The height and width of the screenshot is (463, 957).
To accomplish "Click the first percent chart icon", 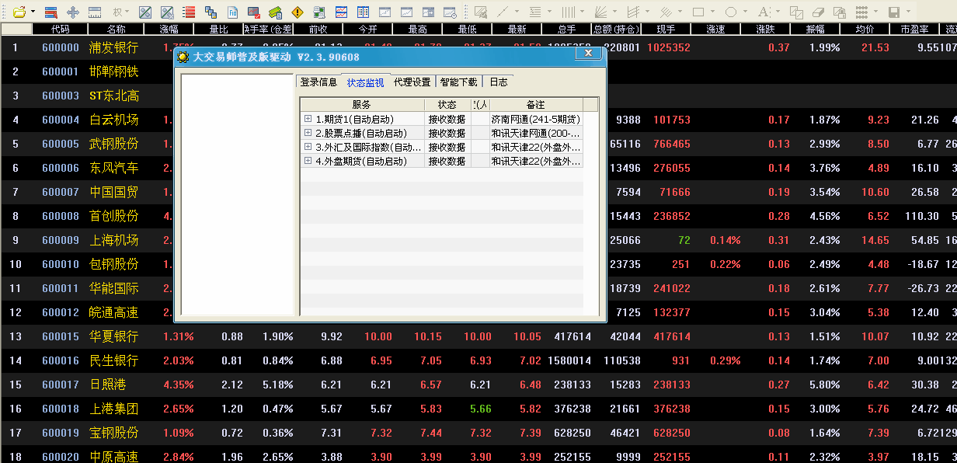I will click(145, 12).
